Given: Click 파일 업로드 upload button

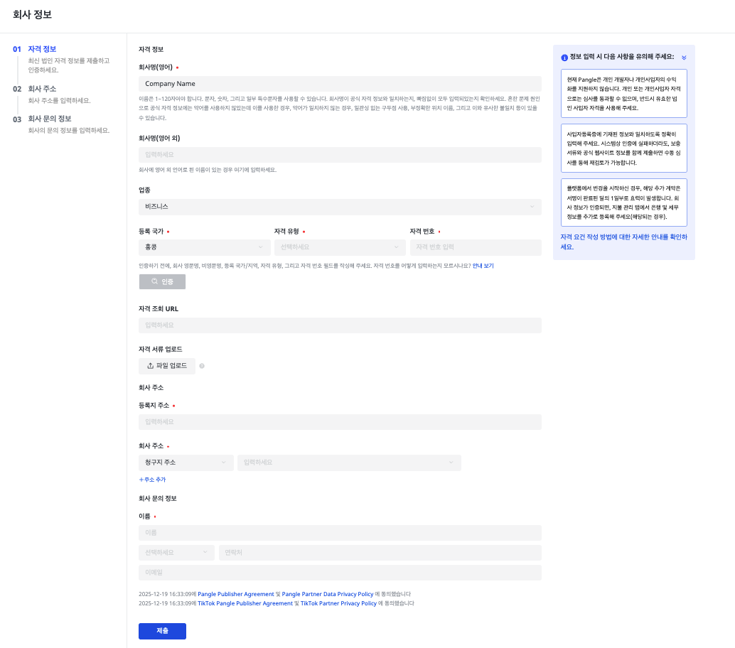Looking at the screenshot, I should click(x=167, y=366).
